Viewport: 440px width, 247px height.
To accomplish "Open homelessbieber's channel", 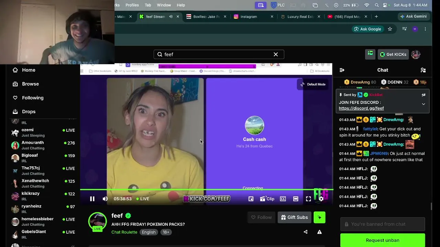I will 43,221.
